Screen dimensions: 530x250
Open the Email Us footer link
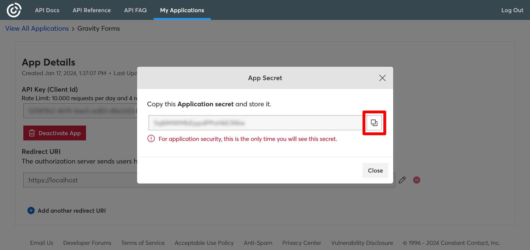click(x=42, y=243)
